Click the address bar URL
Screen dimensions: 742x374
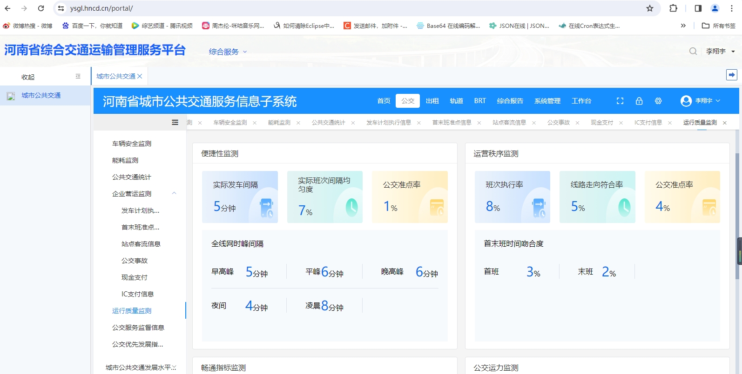(x=101, y=8)
